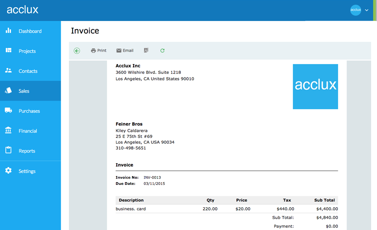This screenshot has width=377, height=230.
Task: Go to the Reports section
Action: [27, 151]
